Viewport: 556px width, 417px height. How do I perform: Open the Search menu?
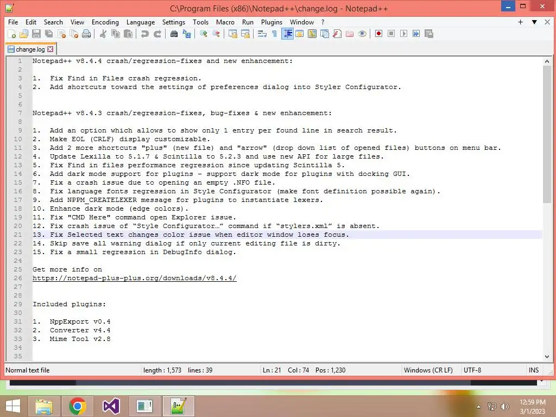(53, 22)
